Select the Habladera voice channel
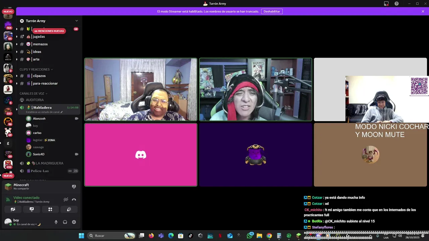Viewport: 429px width, 241px height. coord(49,107)
